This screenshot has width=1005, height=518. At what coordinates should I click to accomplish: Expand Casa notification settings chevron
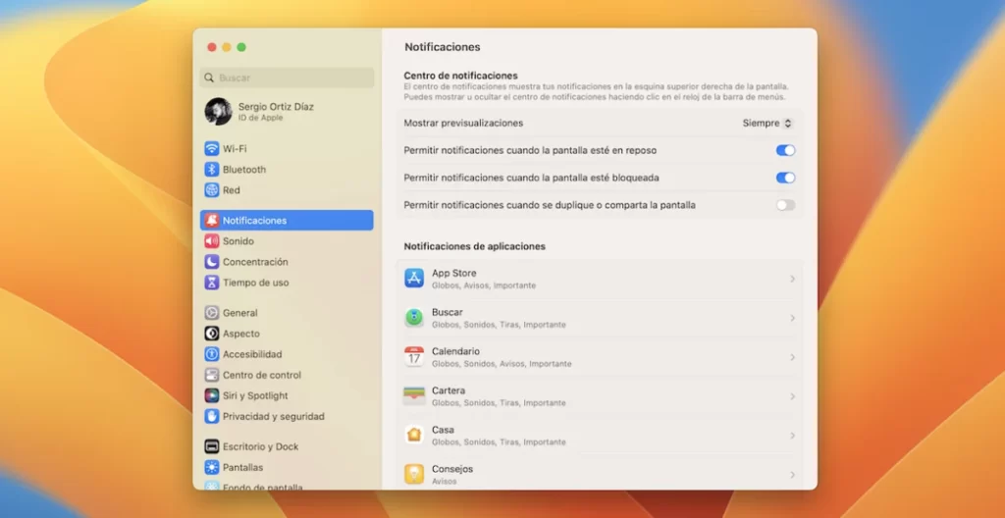click(x=792, y=436)
